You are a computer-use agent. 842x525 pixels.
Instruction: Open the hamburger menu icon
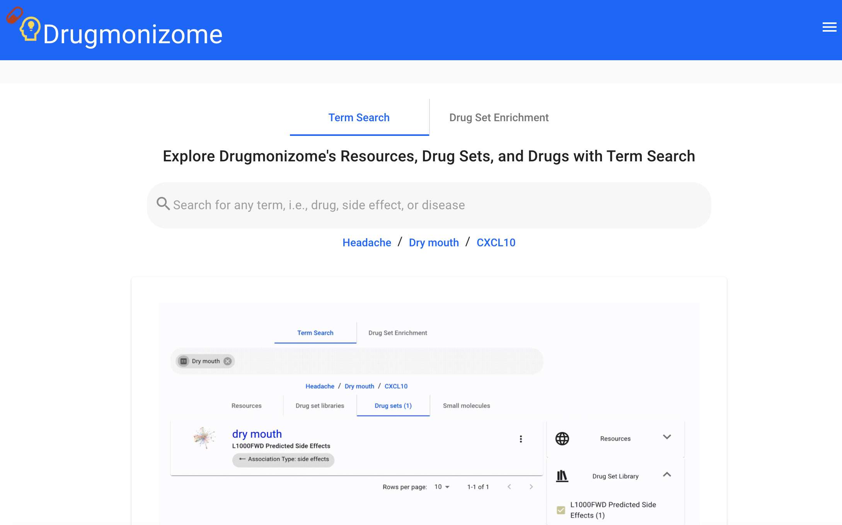click(829, 27)
